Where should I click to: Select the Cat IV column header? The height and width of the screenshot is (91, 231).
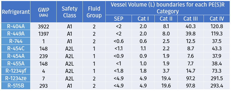pos(217,19)
